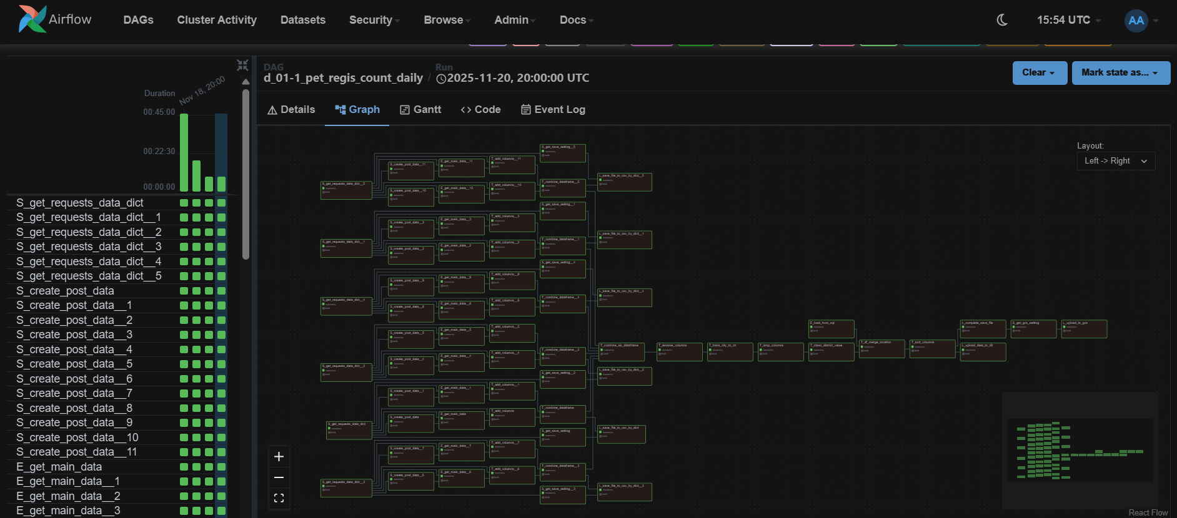Zoom in on the graph
The width and height of the screenshot is (1177, 518).
coord(279,457)
